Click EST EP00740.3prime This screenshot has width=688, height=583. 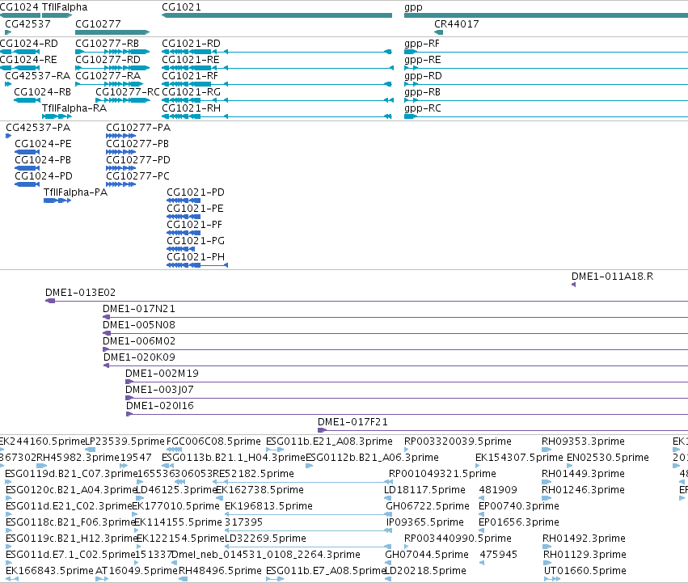pos(519,506)
